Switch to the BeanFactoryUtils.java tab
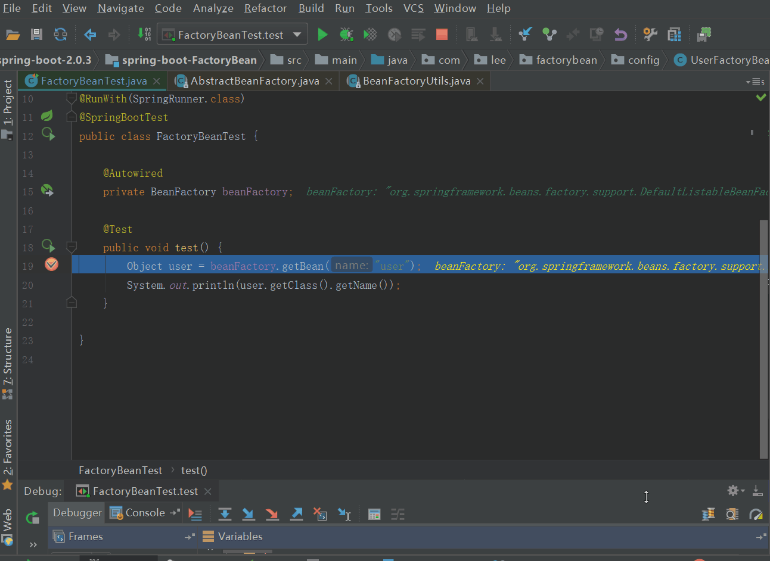 417,81
